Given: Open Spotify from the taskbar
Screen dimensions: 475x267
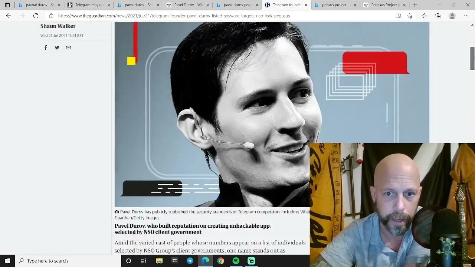Looking at the screenshot, I should click(236, 261).
